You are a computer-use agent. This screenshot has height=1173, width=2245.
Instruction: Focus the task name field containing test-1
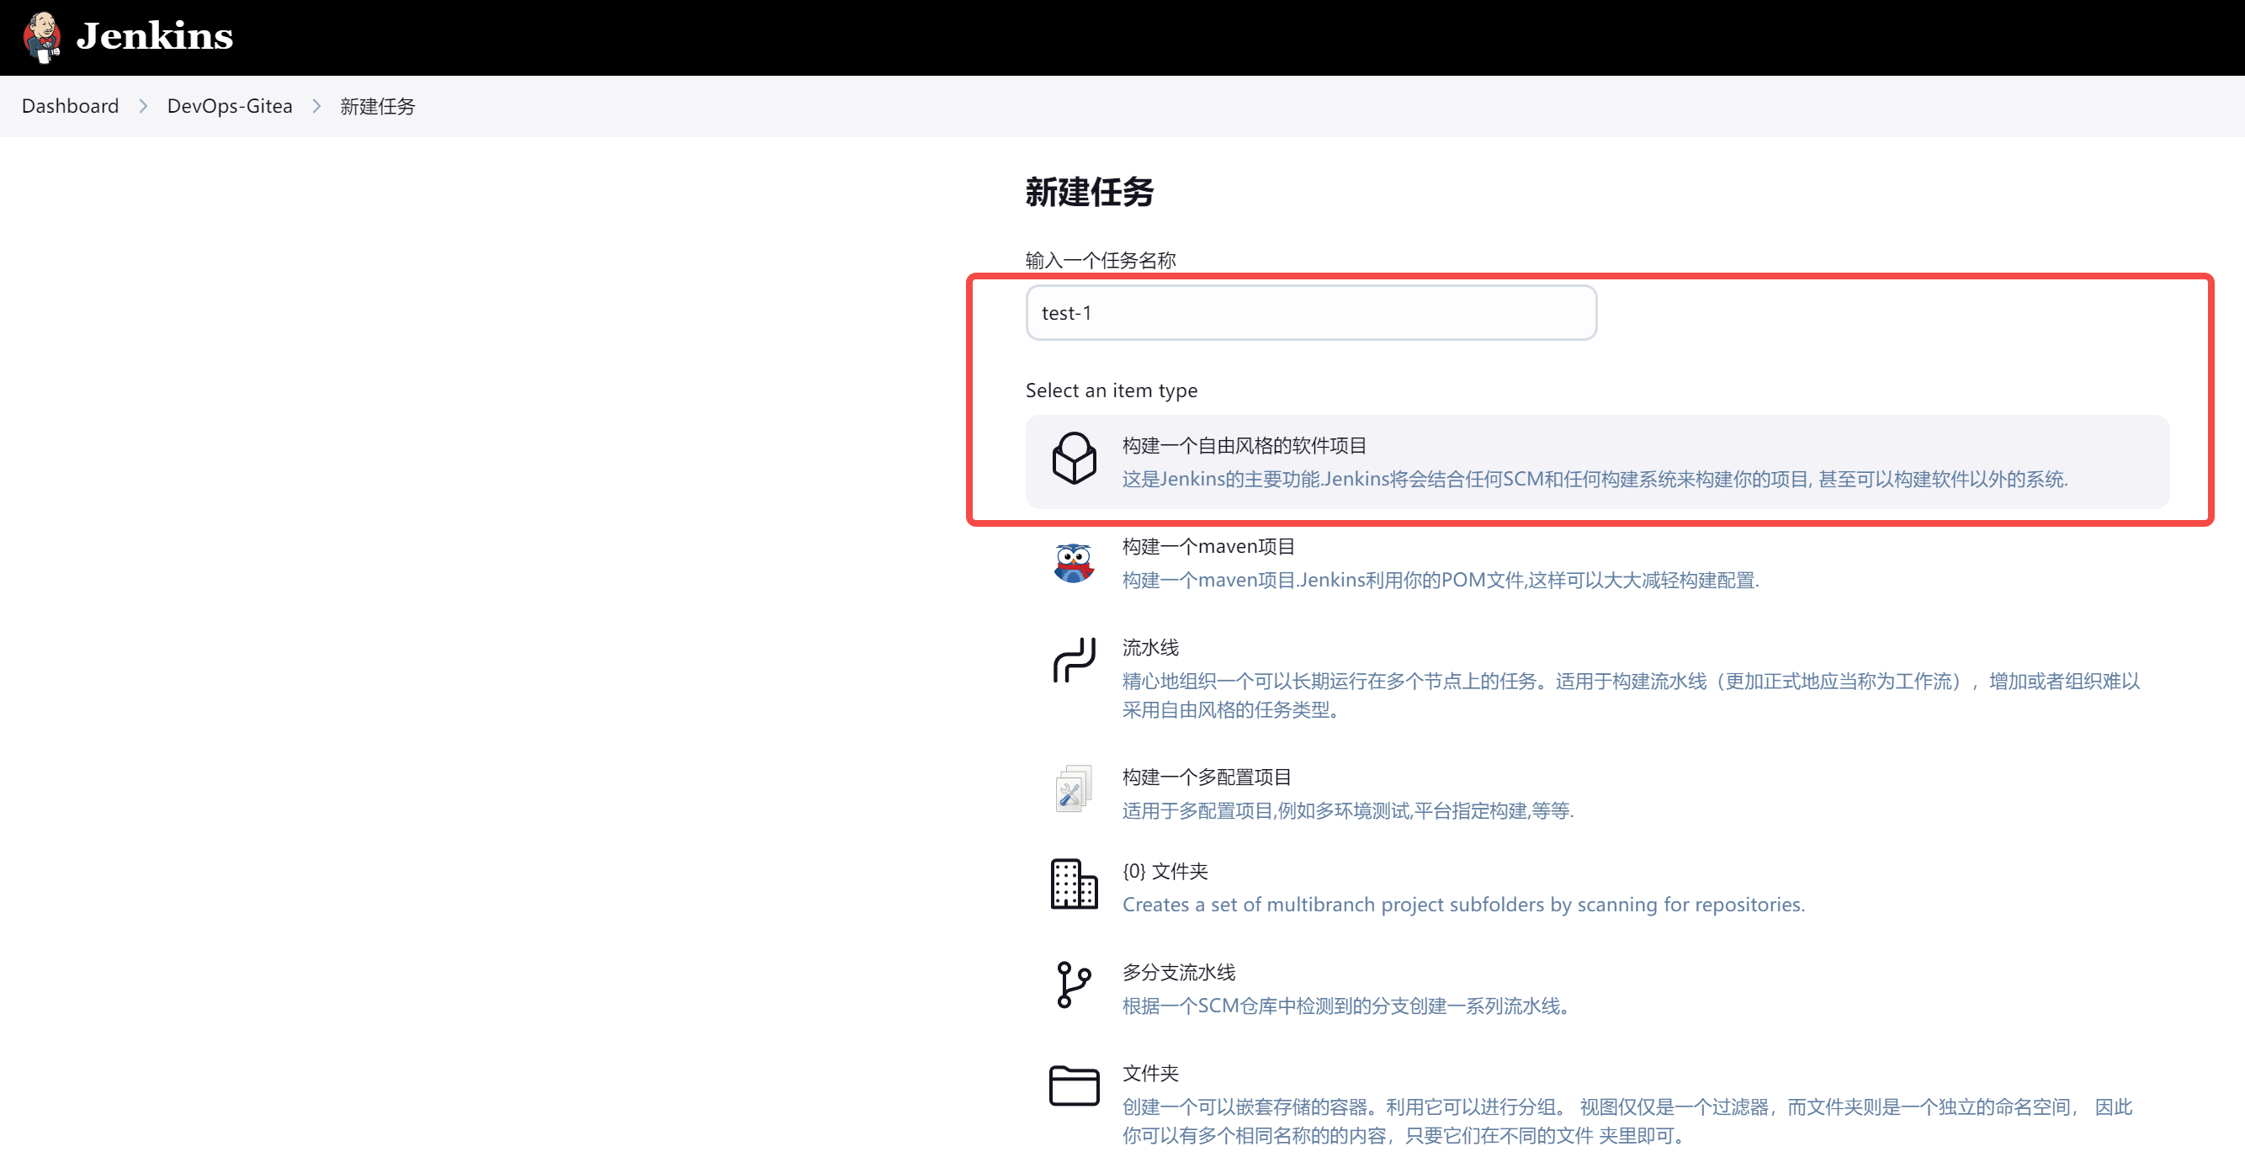[x=1311, y=313]
